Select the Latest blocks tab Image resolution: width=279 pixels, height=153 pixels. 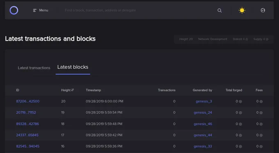point(73,67)
